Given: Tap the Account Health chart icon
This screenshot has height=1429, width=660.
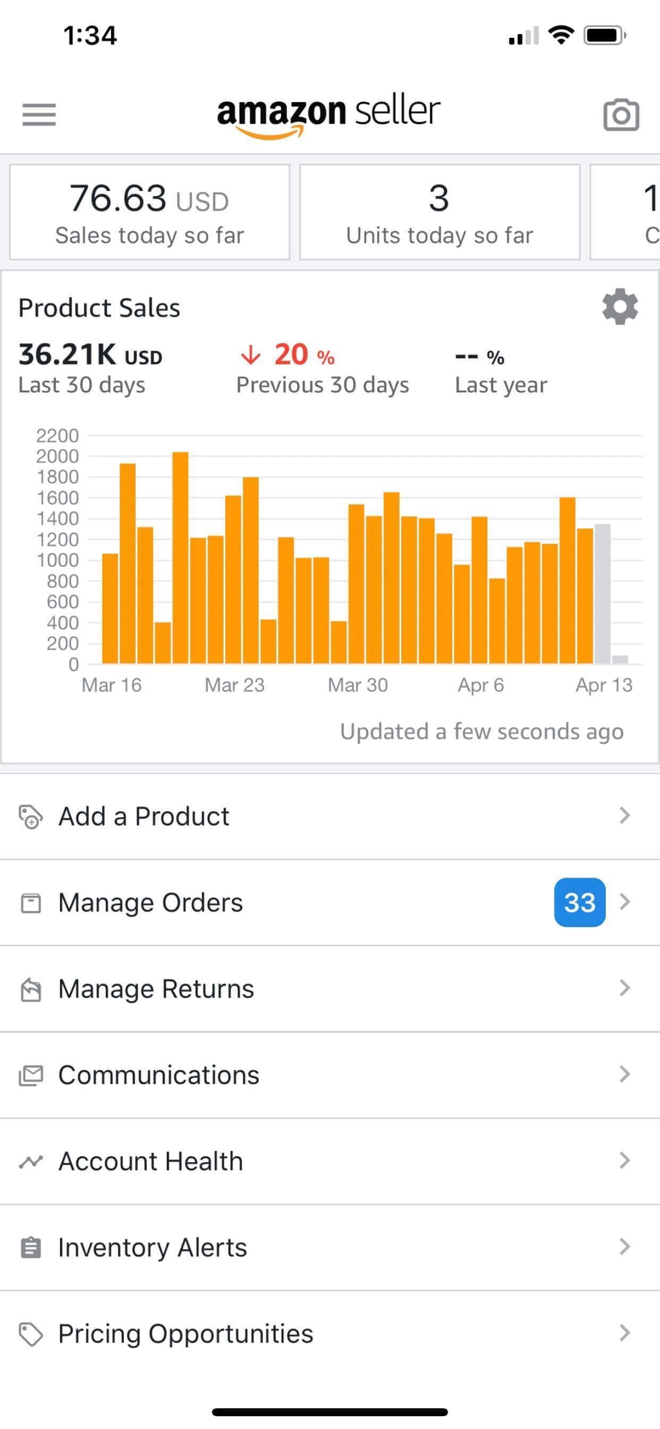Looking at the screenshot, I should [x=30, y=1161].
